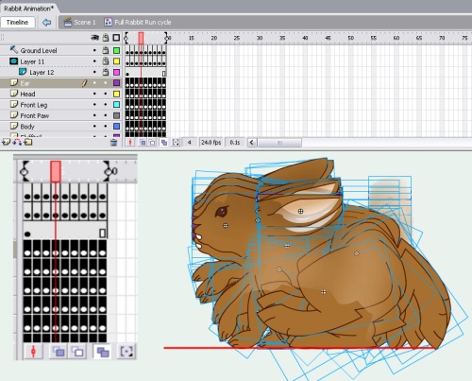
Task: Toggle show/hide all layers eye icon in header
Action: point(94,38)
